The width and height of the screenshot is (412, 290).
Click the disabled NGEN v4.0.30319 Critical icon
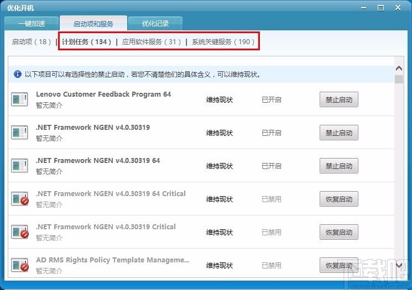20,232
